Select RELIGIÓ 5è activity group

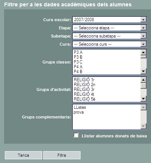(x=107, y=99)
